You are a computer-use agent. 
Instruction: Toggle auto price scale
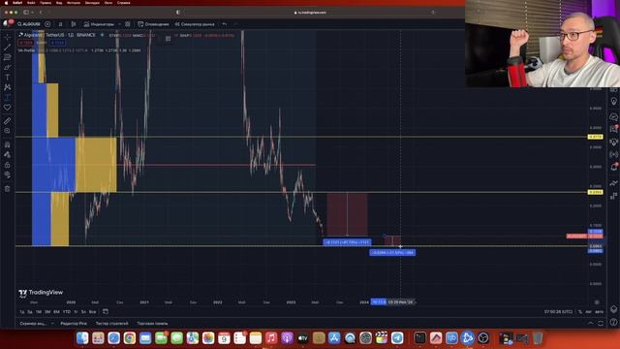pos(599,312)
